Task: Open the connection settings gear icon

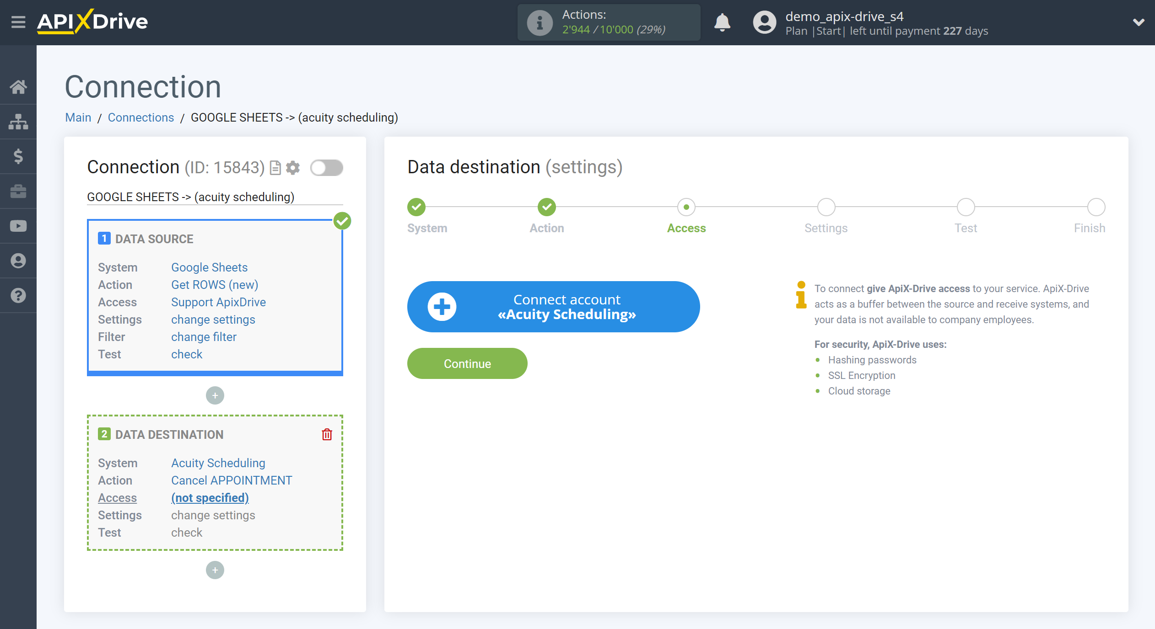Action: pyautogui.click(x=293, y=168)
